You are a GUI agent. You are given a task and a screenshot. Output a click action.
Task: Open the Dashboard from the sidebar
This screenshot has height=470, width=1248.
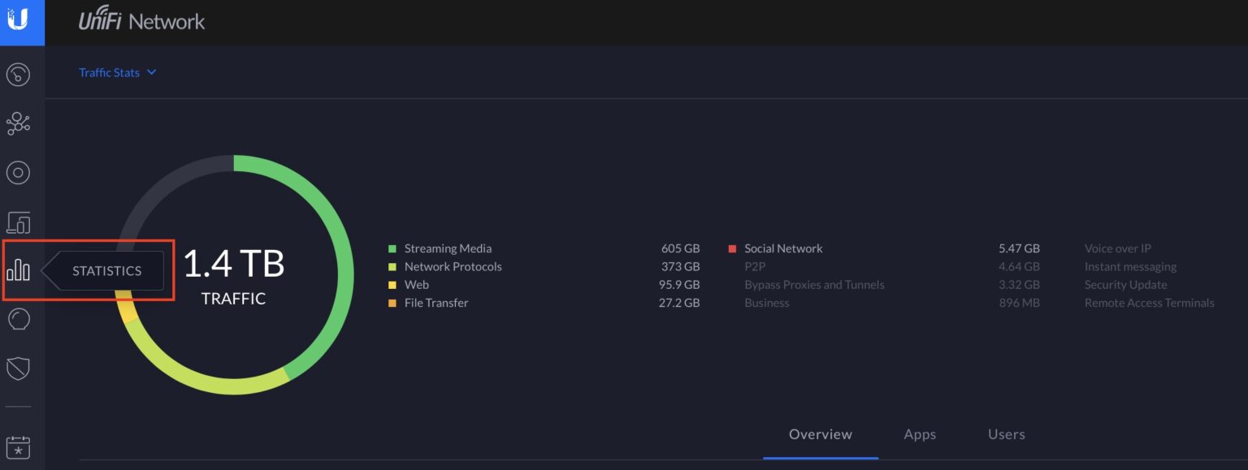(x=19, y=74)
